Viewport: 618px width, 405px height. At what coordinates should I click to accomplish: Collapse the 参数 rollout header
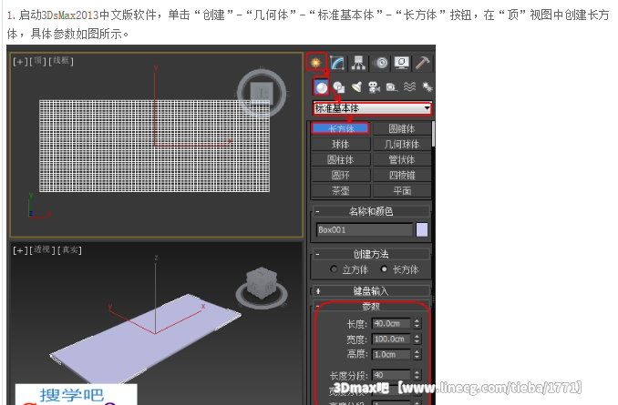pyautogui.click(x=371, y=306)
